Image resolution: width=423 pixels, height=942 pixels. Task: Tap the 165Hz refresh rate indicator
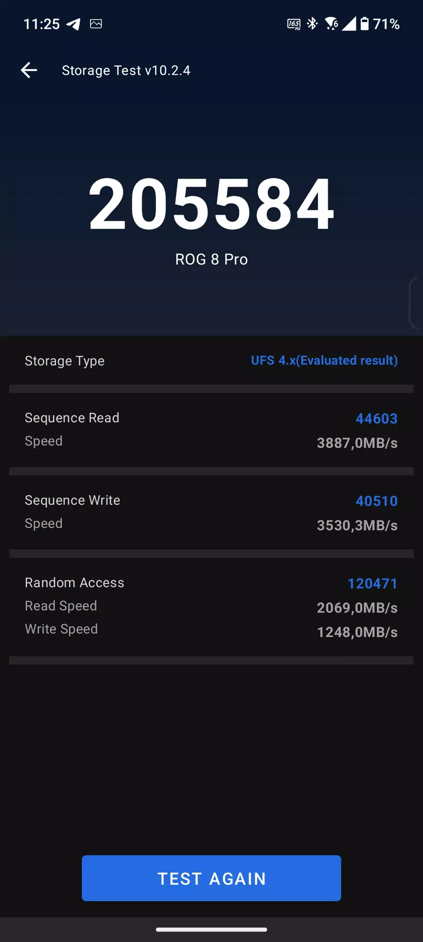pyautogui.click(x=294, y=24)
